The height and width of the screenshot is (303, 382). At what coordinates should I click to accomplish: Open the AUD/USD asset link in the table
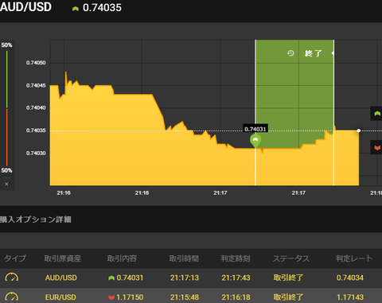coord(61,278)
